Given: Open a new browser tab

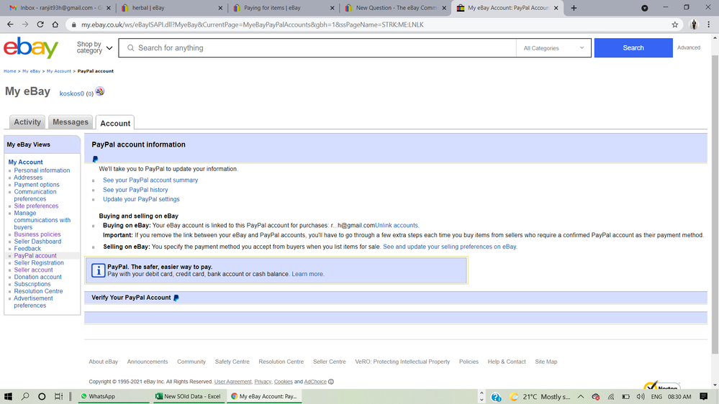Looking at the screenshot, I should (574, 8).
